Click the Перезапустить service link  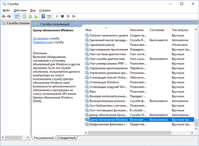tap(43, 42)
